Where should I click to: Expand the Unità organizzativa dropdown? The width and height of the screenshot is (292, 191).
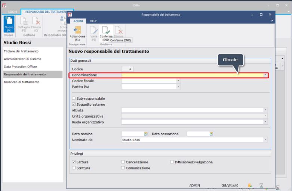(x=265, y=116)
